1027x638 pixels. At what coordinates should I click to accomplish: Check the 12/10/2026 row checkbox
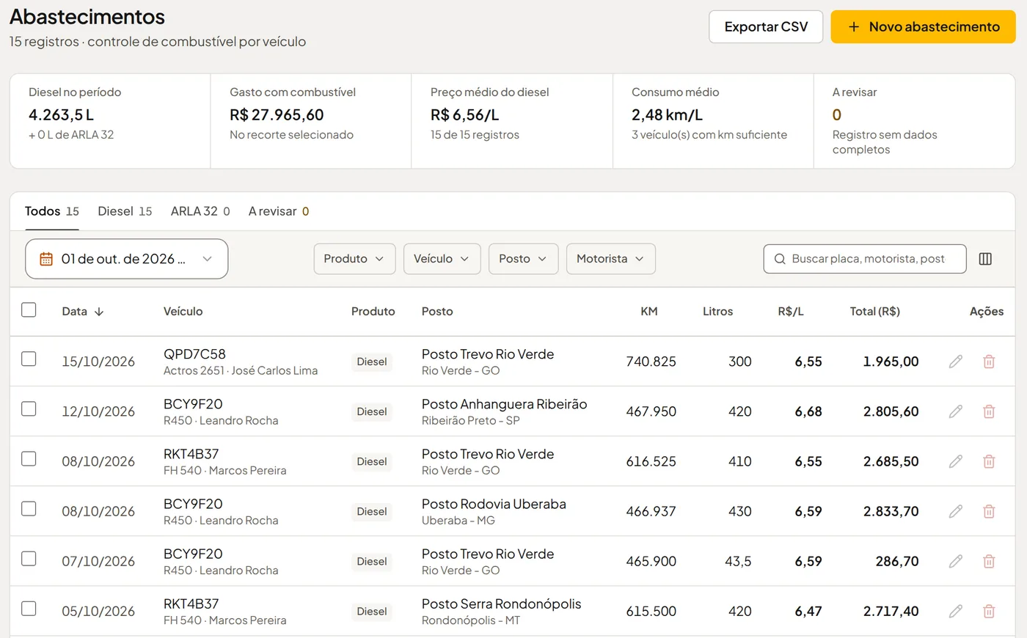click(x=29, y=408)
